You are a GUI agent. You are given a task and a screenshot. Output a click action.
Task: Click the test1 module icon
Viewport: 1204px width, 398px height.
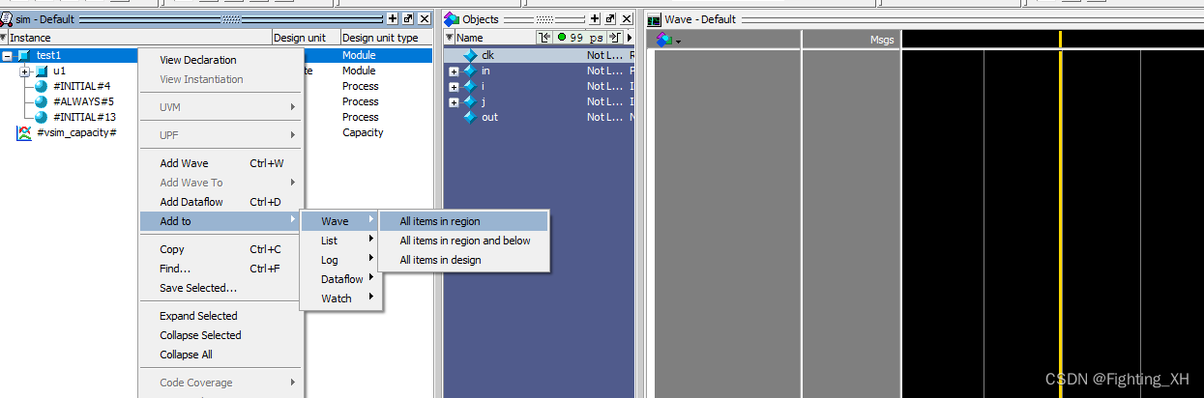[x=24, y=55]
